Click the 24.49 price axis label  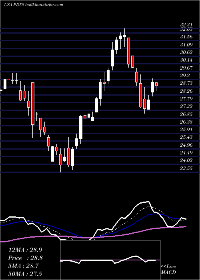186,153
